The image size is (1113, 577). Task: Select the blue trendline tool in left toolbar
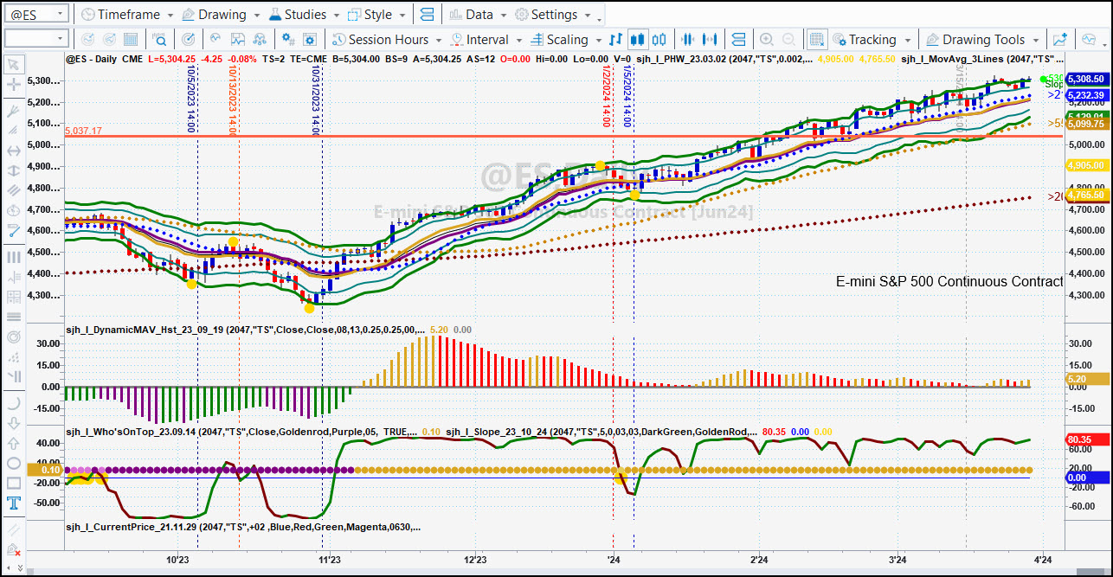click(14, 231)
